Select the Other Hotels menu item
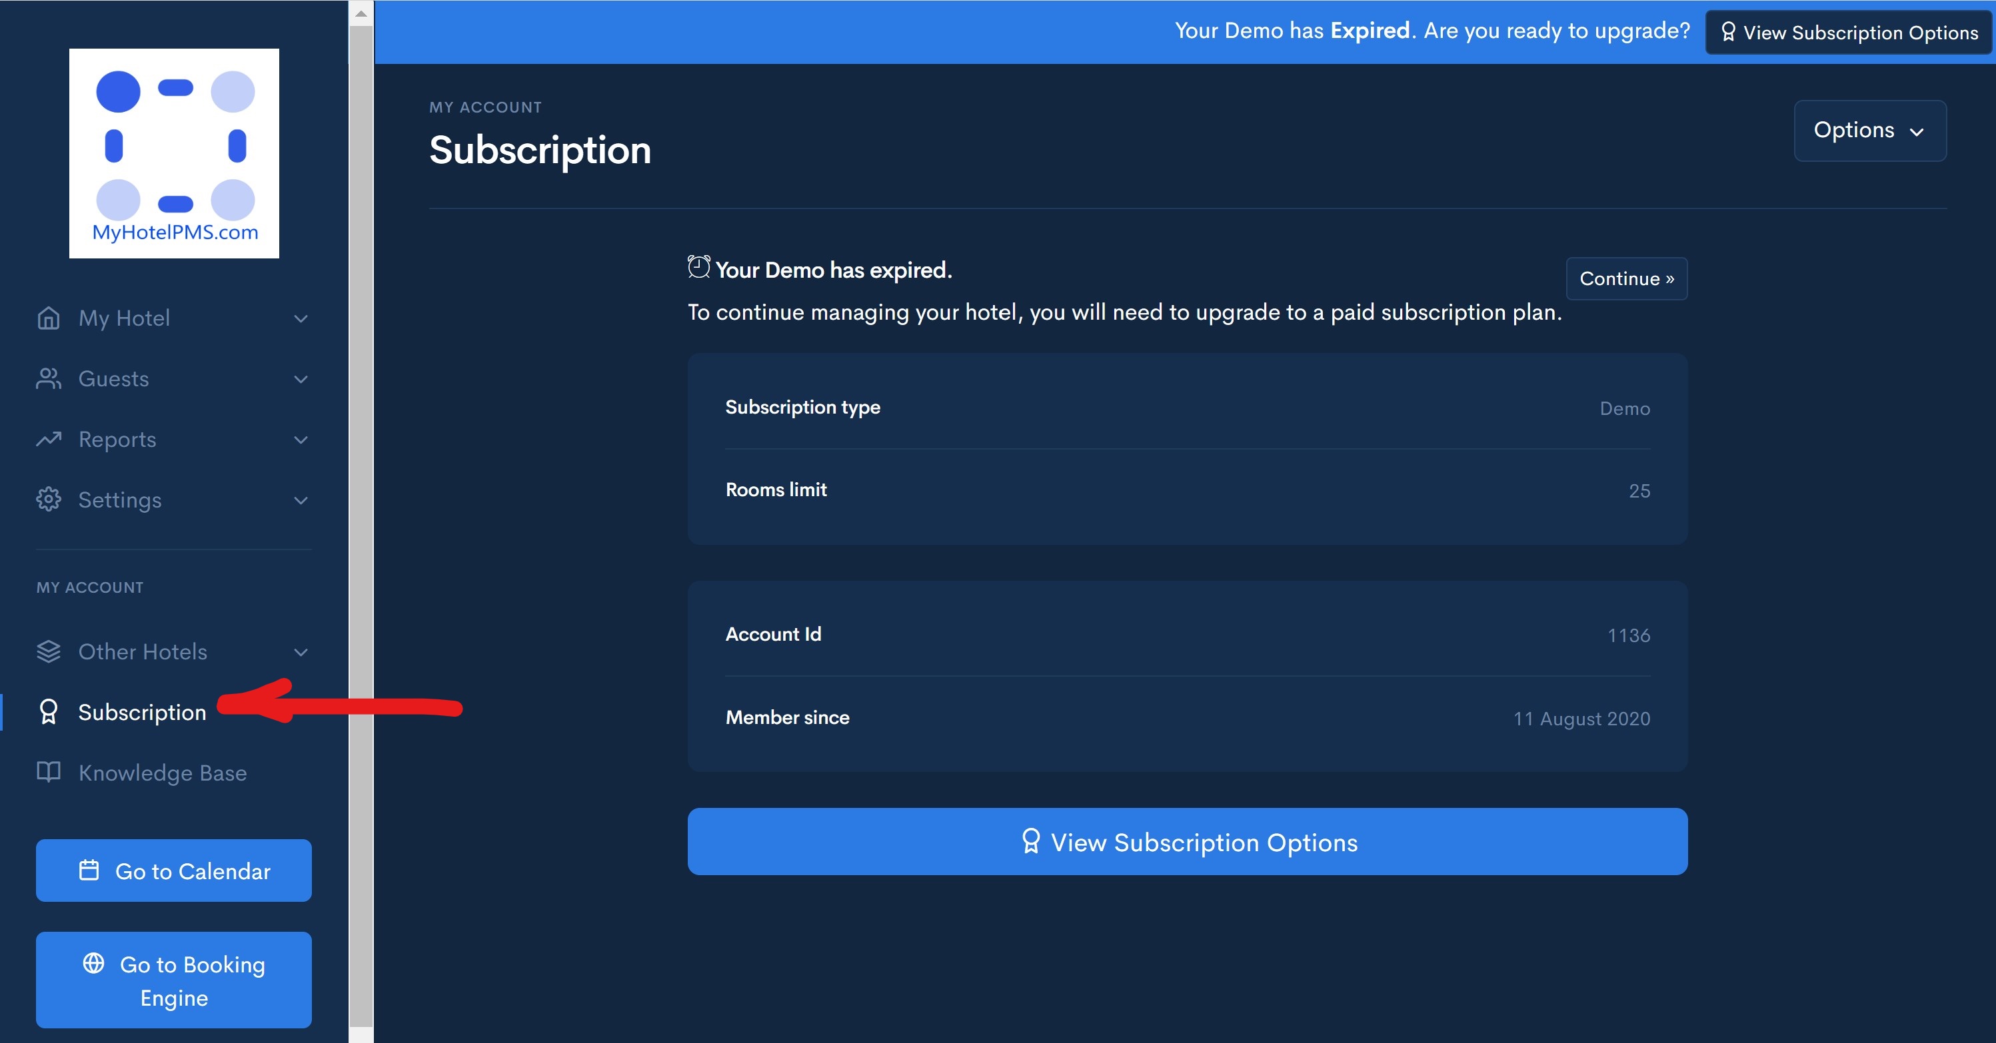The width and height of the screenshot is (1996, 1043). [x=173, y=652]
